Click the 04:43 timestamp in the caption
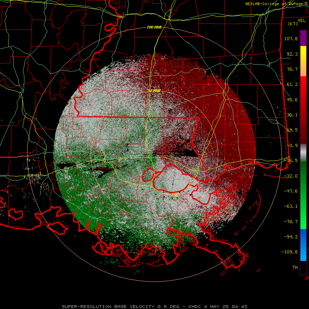 coord(239,307)
